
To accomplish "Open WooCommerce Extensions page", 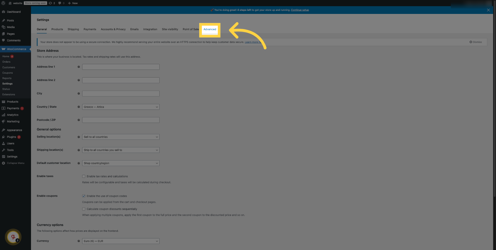I will [x=9, y=95].
